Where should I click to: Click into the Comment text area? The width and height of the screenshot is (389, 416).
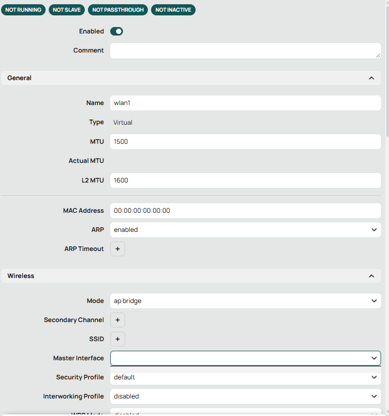tap(245, 50)
